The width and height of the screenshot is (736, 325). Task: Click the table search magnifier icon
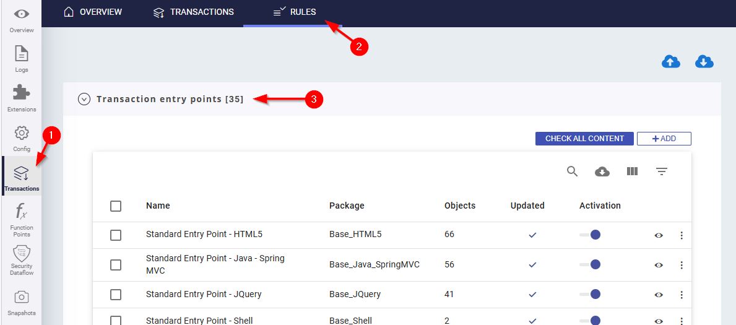click(572, 171)
